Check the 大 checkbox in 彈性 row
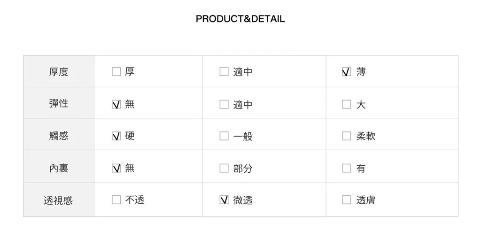This screenshot has height=231, width=481. pyautogui.click(x=346, y=104)
